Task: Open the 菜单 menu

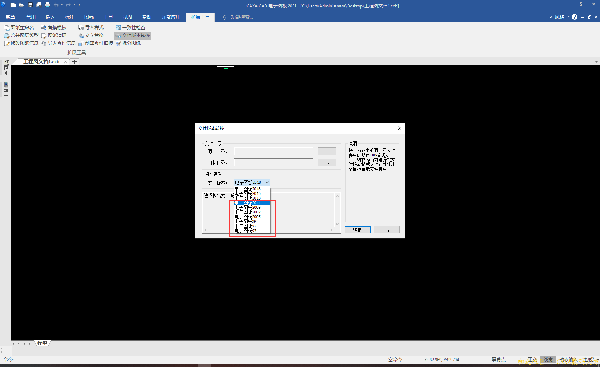Action: pyautogui.click(x=10, y=17)
